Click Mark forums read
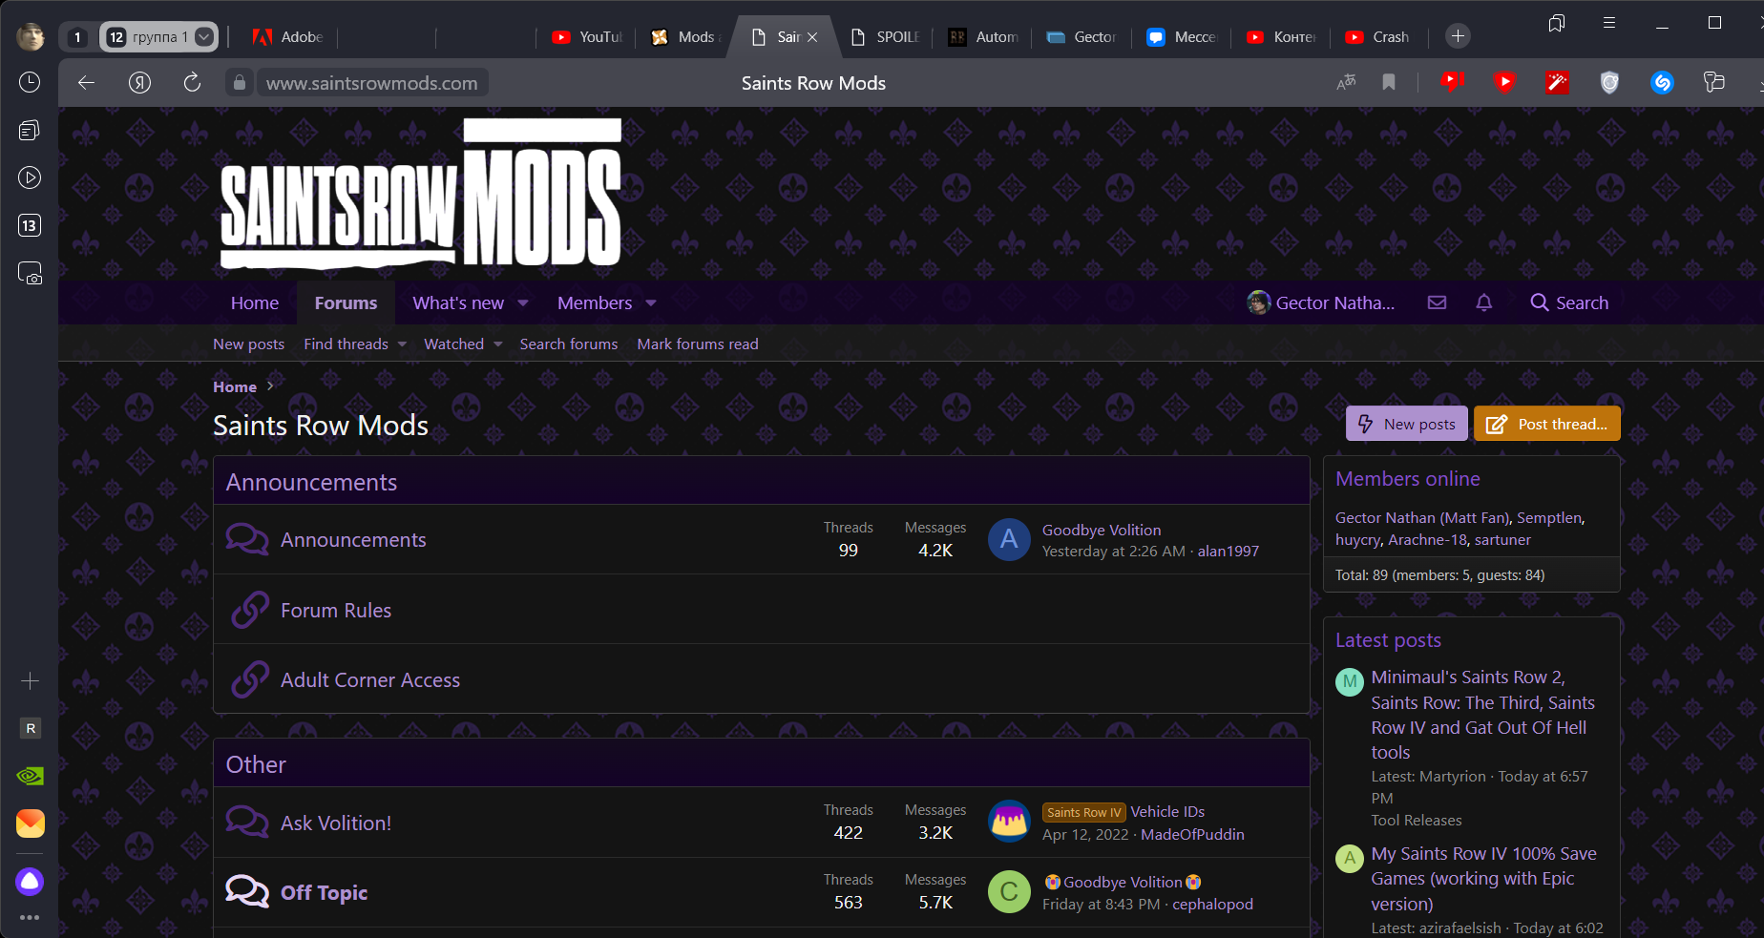The image size is (1764, 938). coord(698,344)
